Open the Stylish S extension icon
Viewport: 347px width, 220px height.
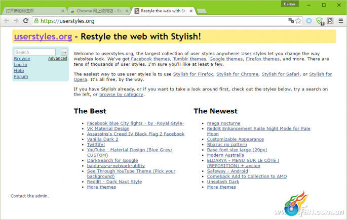(330, 21)
